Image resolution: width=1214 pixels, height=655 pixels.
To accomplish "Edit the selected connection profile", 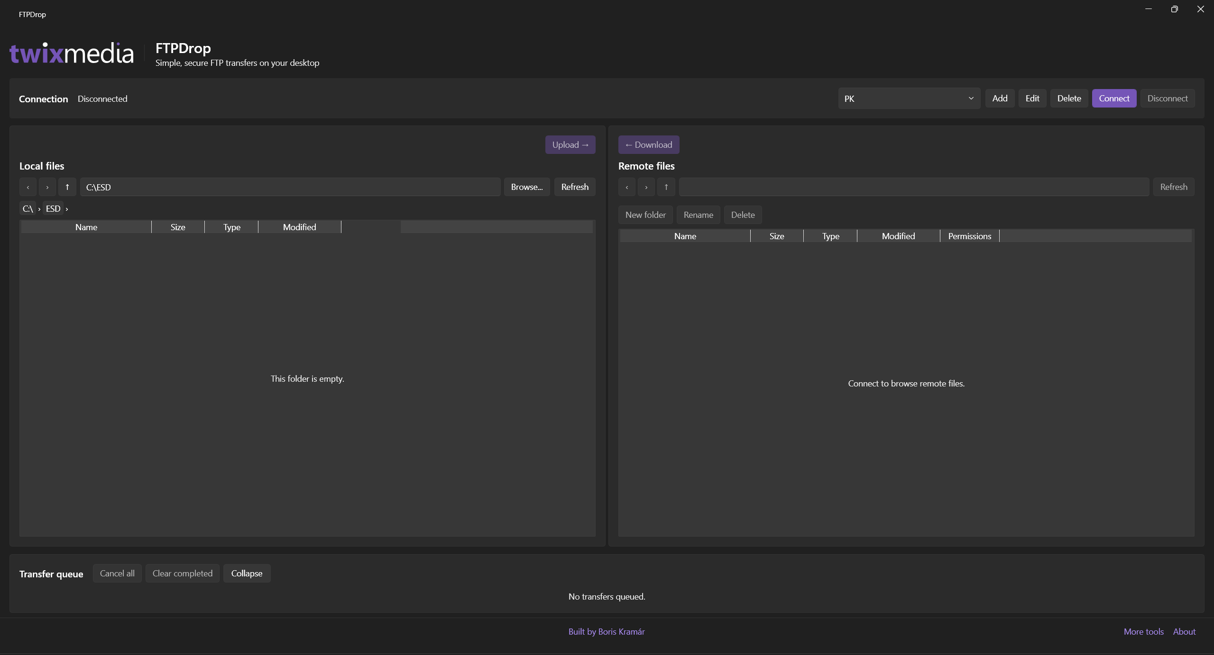I will pyautogui.click(x=1032, y=99).
